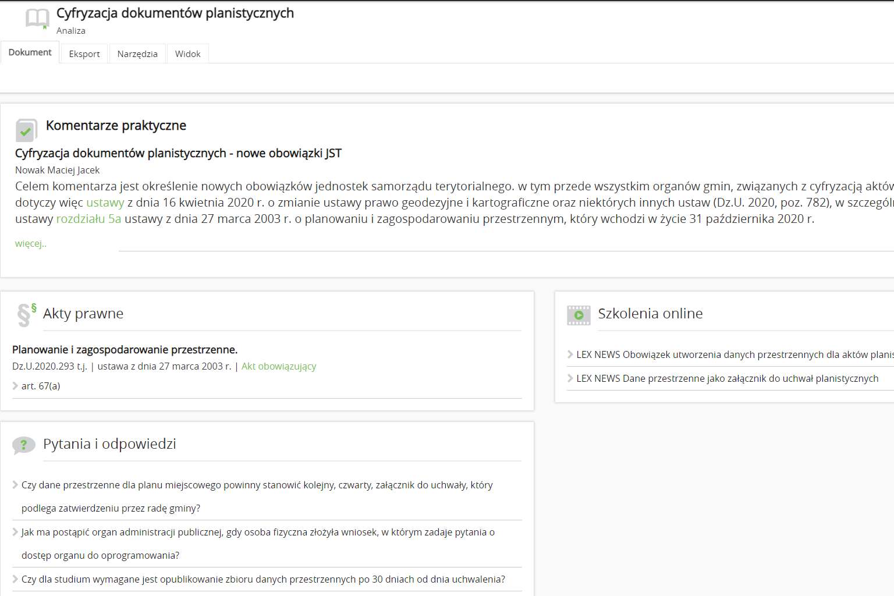This screenshot has height=596, width=894.
Task: Click the open book icon beside document title
Action: pyautogui.click(x=37, y=19)
